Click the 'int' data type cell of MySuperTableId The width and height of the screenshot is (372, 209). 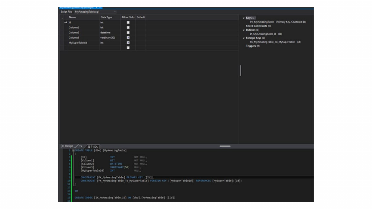point(110,43)
